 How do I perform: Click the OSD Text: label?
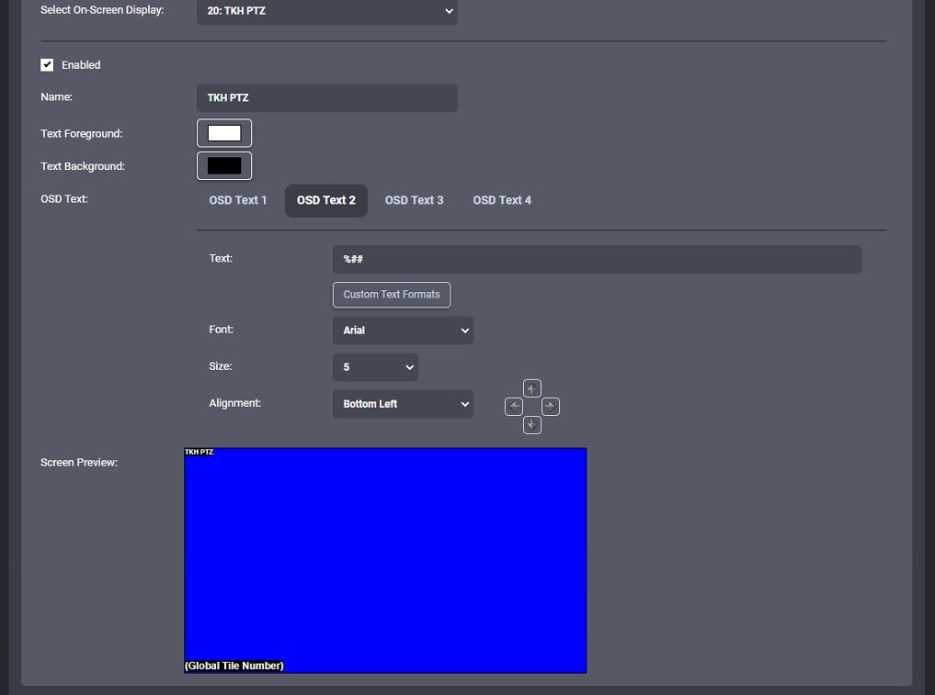[63, 199]
